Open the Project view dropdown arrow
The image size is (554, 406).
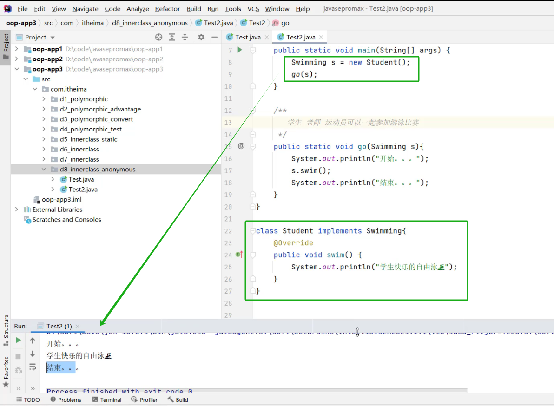point(53,38)
